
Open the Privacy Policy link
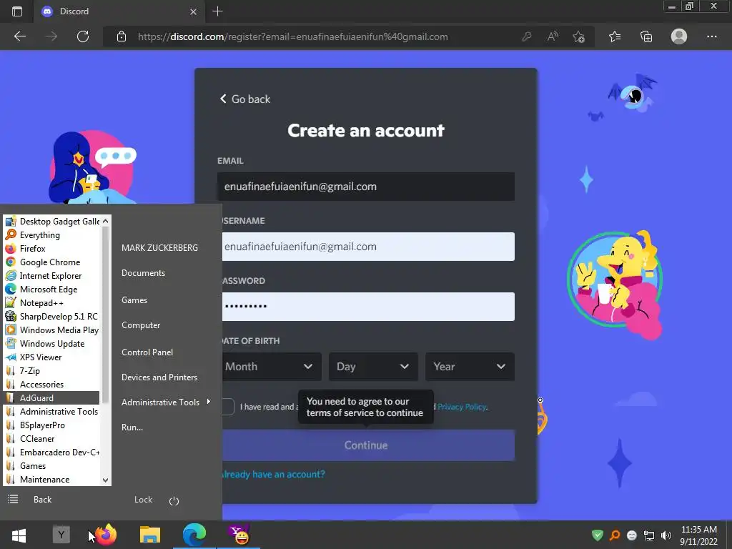pos(463,407)
